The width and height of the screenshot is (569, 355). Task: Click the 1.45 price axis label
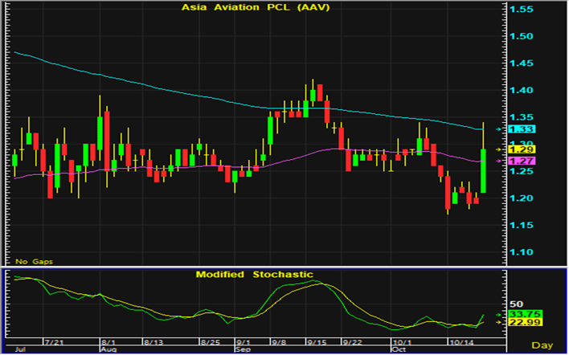coord(522,63)
